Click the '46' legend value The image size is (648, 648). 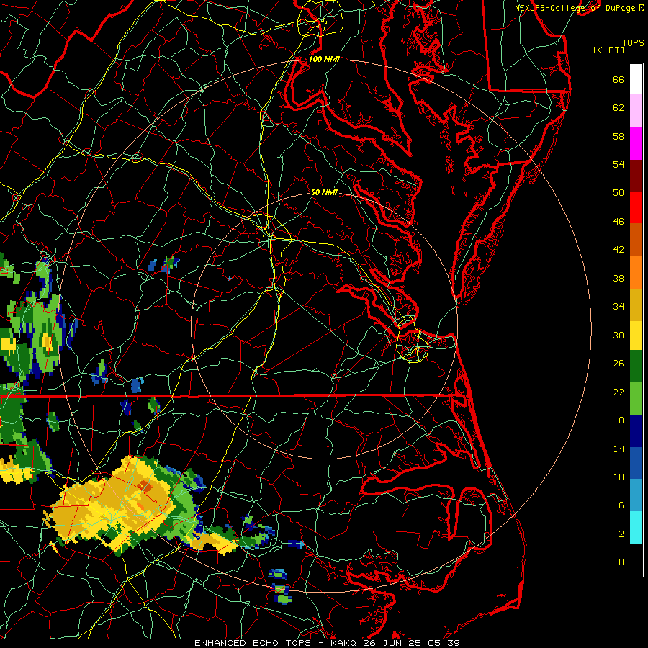(618, 222)
